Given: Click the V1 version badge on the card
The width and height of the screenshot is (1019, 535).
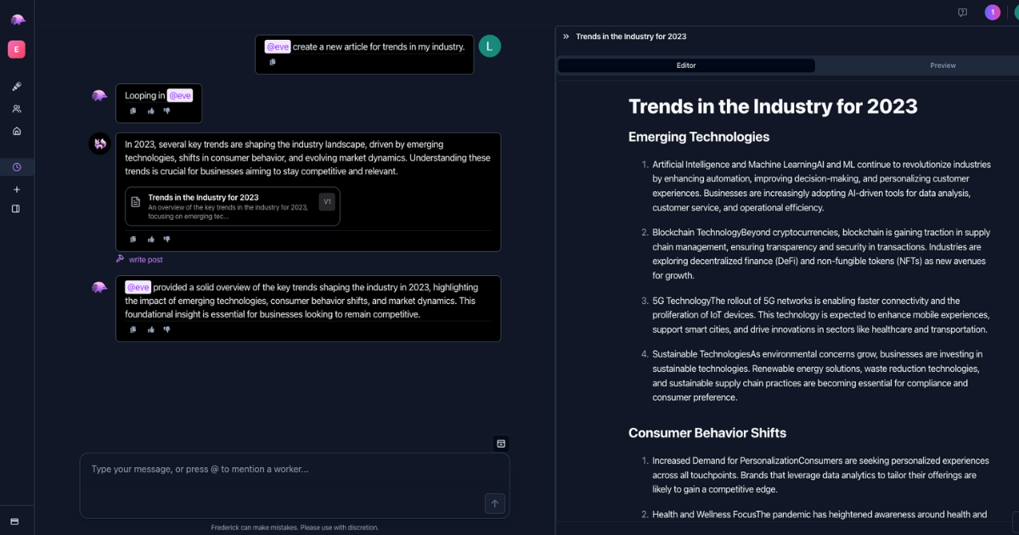Looking at the screenshot, I should 327,201.
